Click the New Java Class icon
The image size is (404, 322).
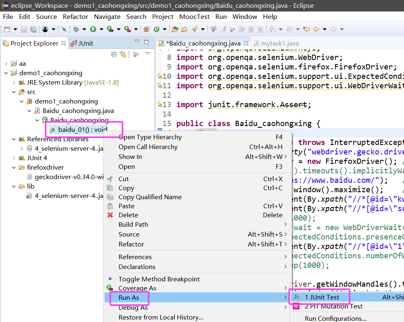156,29
